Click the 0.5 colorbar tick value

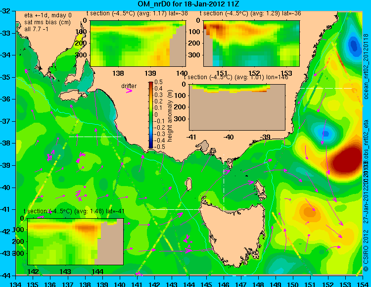[x=158, y=82]
